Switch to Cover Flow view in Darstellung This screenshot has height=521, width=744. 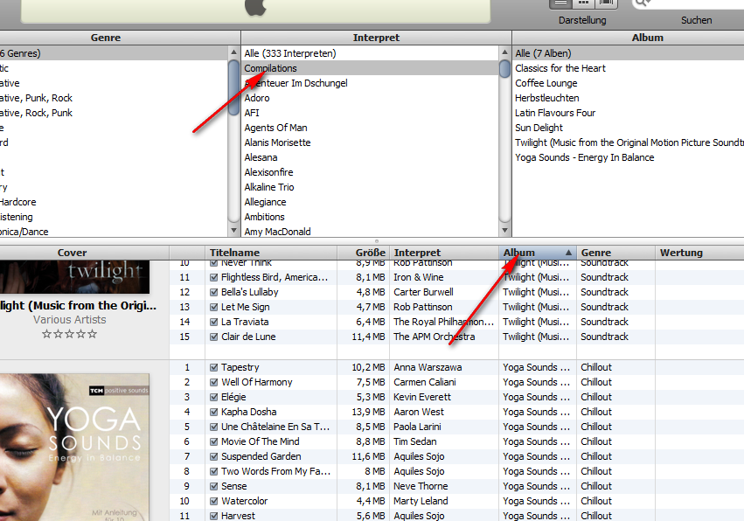pyautogui.click(x=607, y=3)
